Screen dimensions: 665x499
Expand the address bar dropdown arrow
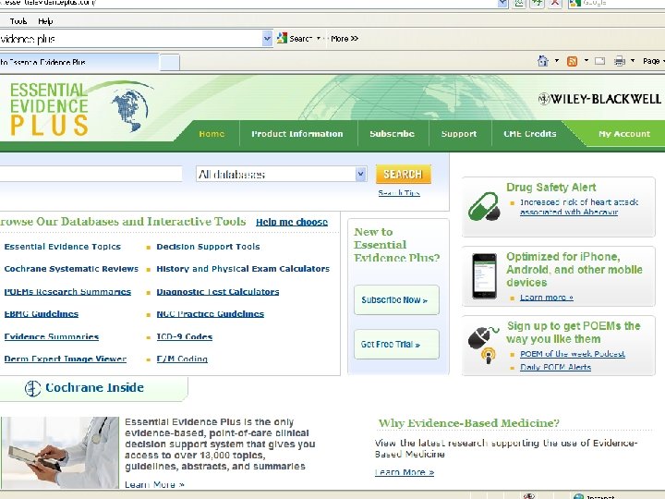click(x=502, y=3)
